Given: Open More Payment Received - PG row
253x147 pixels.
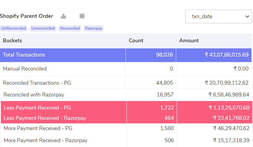Looking at the screenshot, I should coord(126,128).
